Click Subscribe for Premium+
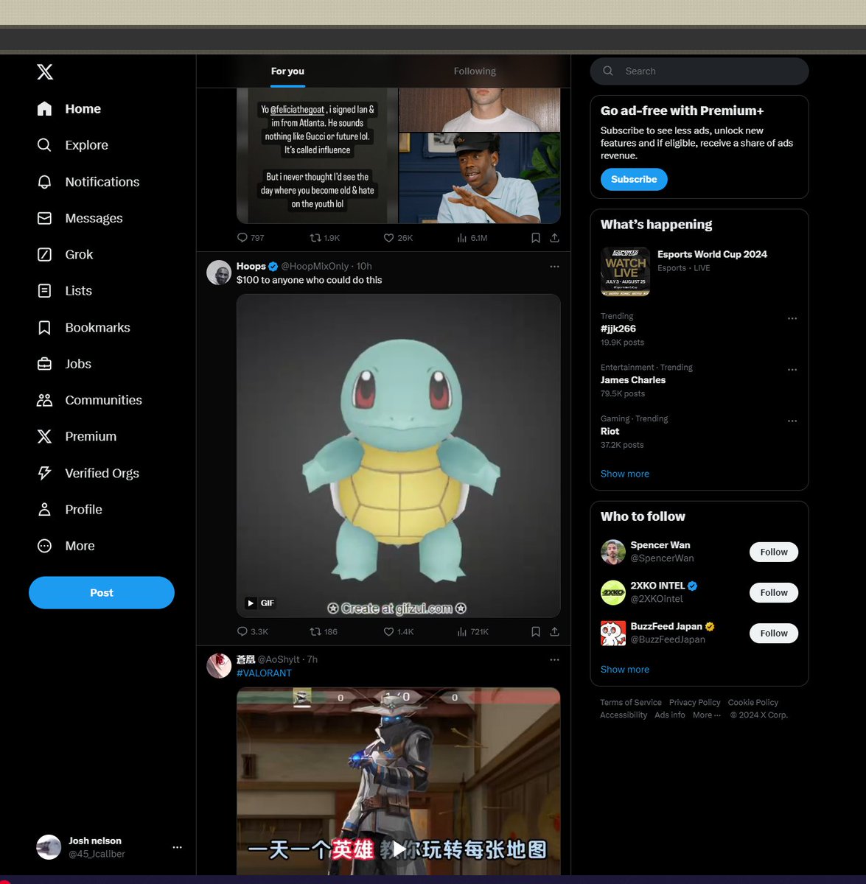Screen dimensions: 866x884 pos(634,180)
